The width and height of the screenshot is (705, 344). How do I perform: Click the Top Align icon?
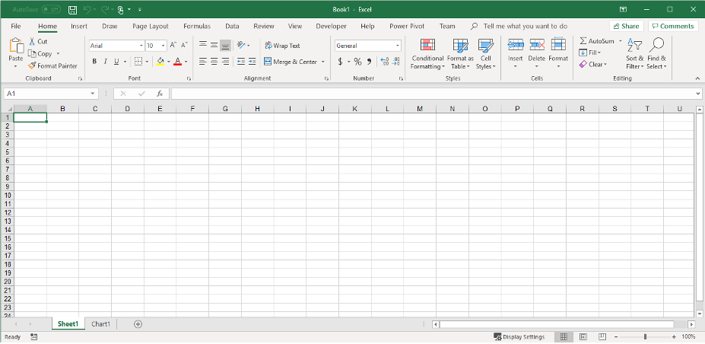click(x=203, y=46)
